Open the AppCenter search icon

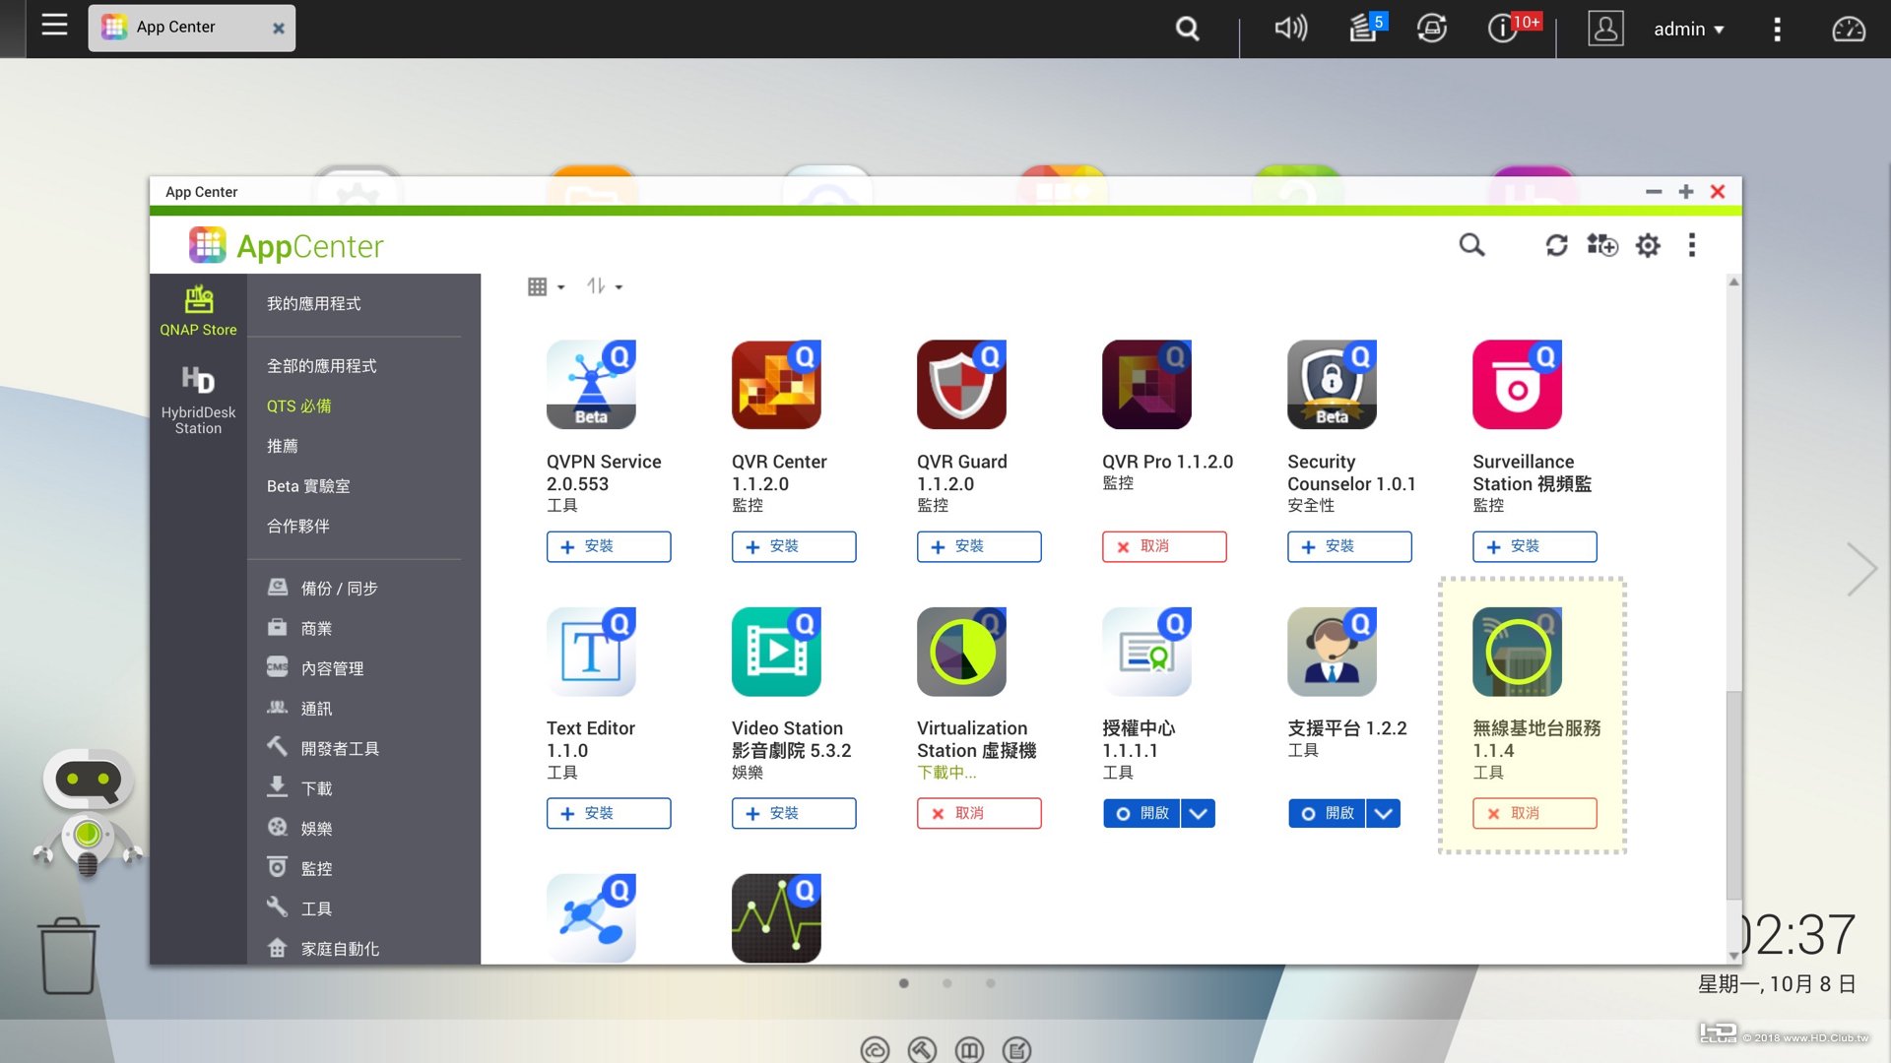pyautogui.click(x=1471, y=245)
